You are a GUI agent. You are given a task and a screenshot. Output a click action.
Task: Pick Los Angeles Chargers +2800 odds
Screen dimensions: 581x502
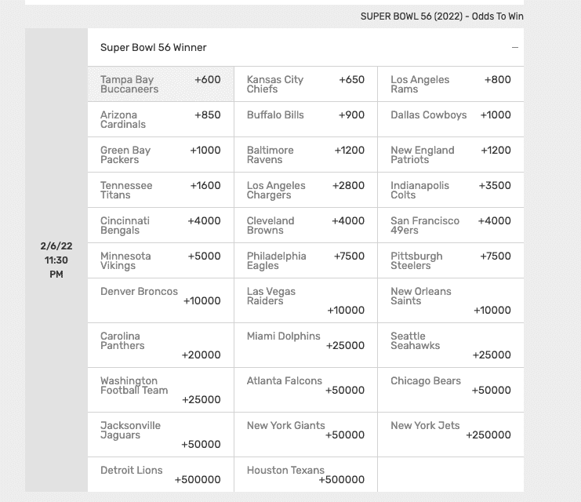(x=306, y=190)
